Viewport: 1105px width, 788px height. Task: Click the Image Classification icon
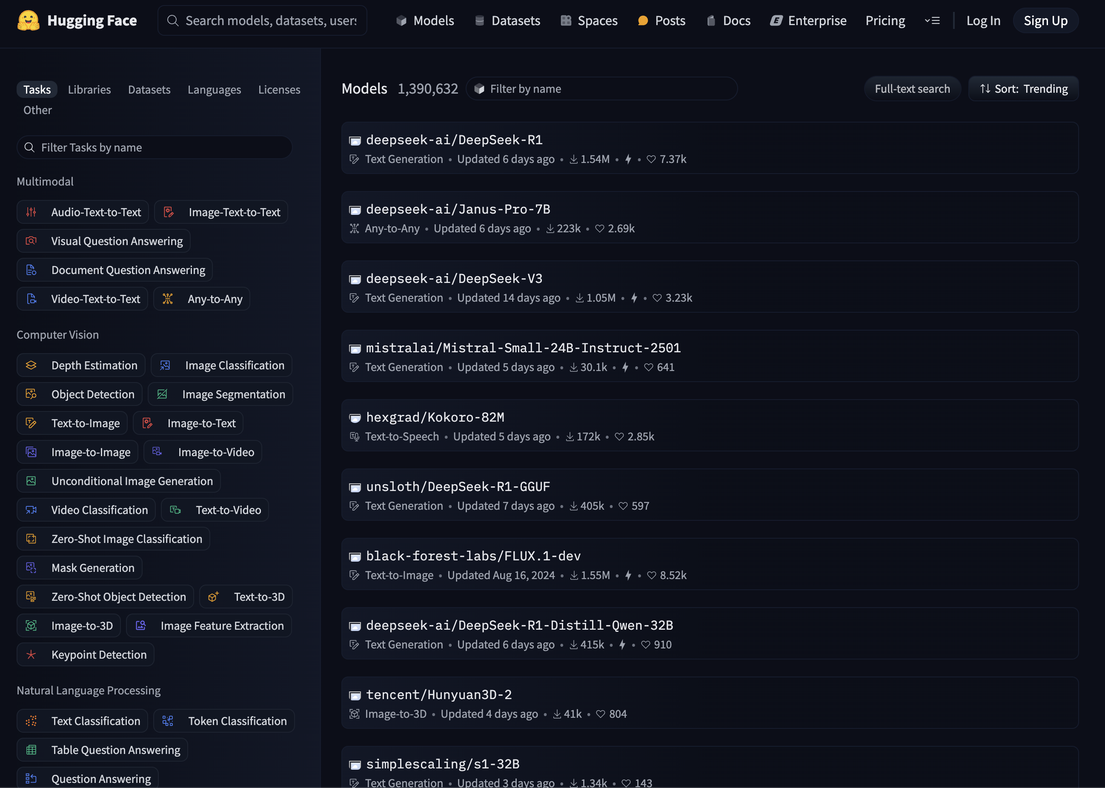click(165, 365)
